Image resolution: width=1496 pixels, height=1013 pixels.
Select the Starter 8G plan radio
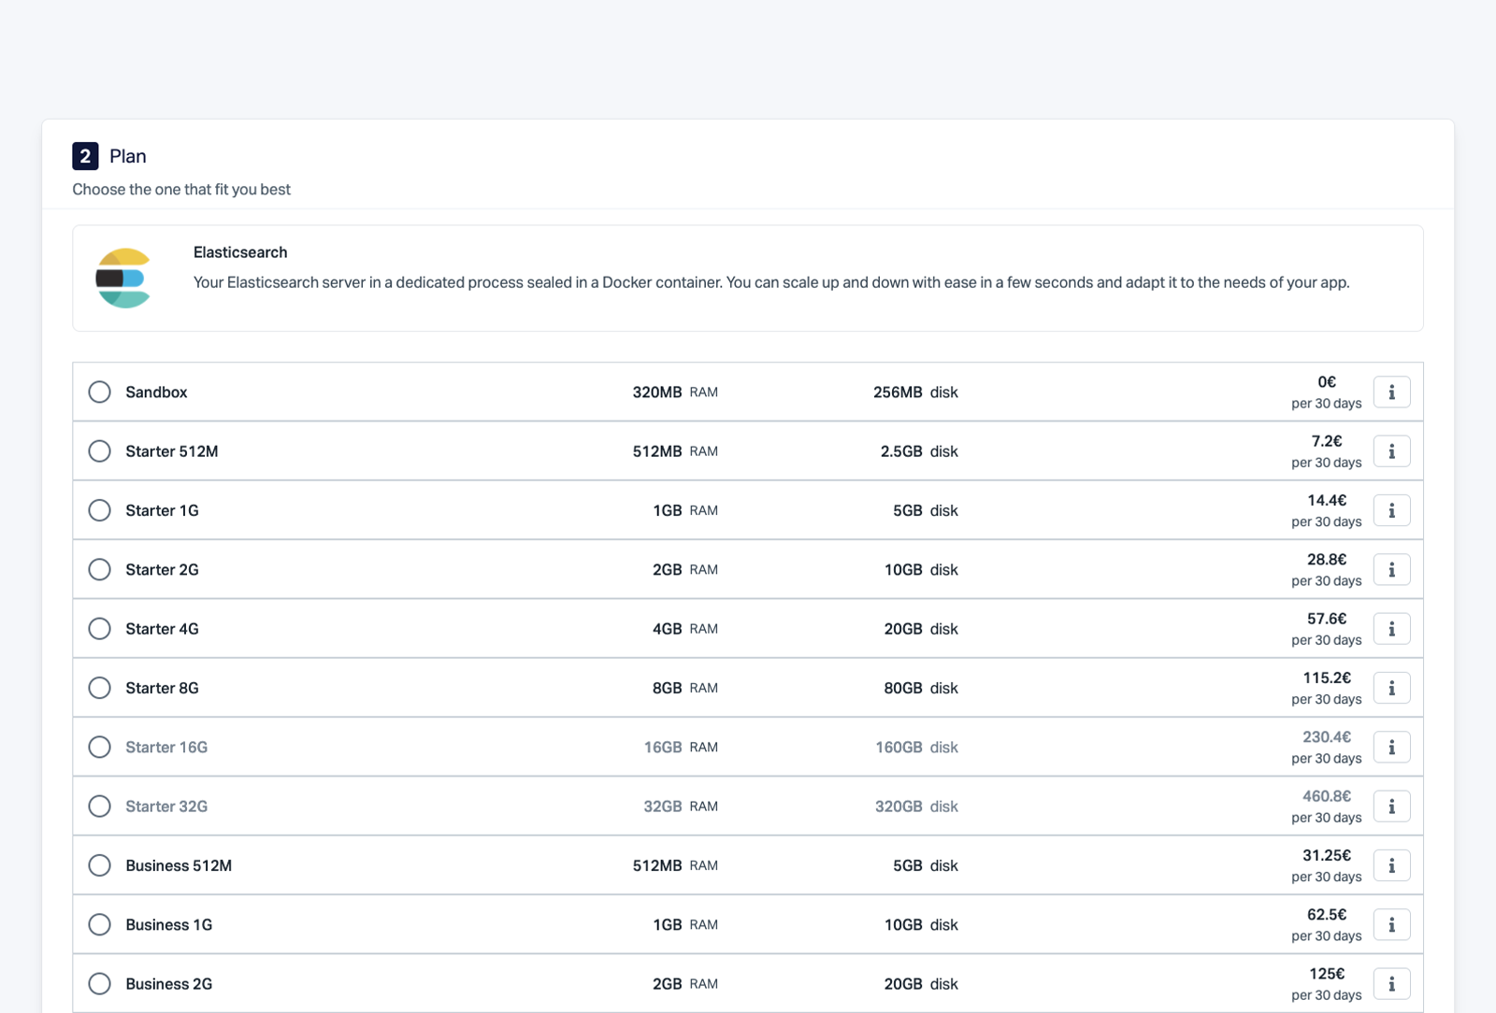coord(99,688)
